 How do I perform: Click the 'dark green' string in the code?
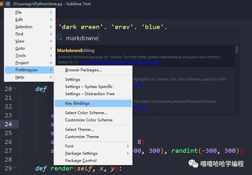point(81,27)
